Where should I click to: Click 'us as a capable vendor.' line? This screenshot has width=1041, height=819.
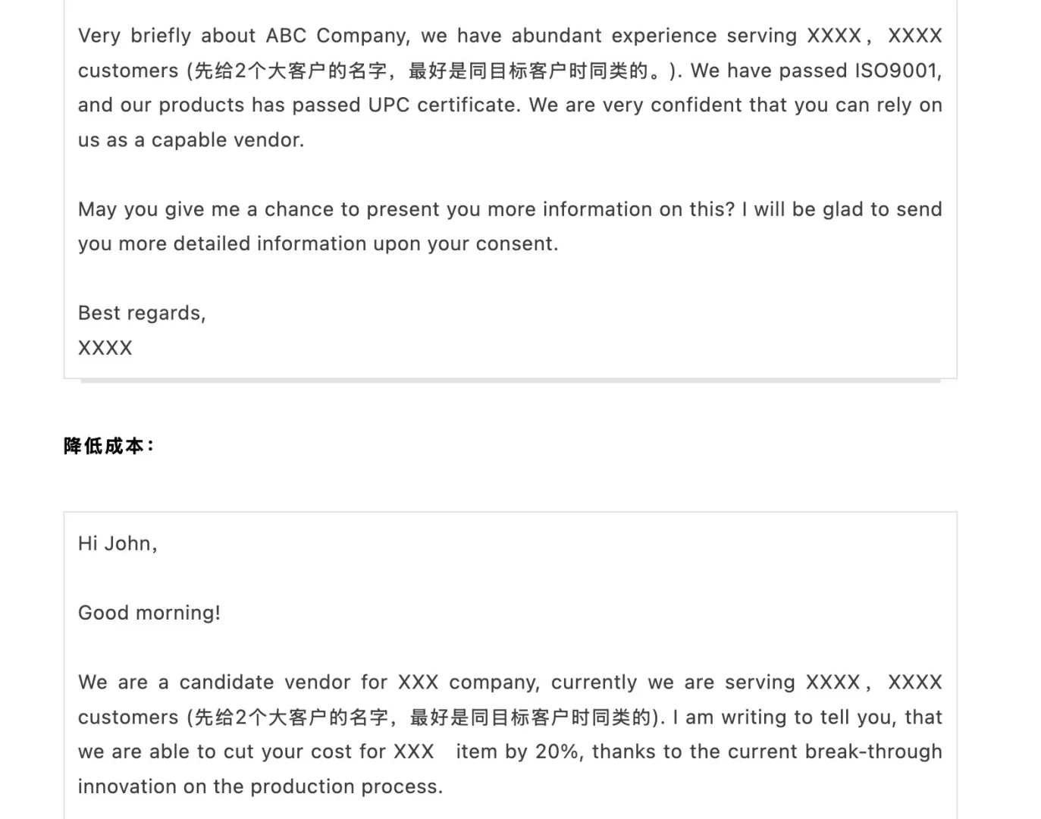coord(191,140)
